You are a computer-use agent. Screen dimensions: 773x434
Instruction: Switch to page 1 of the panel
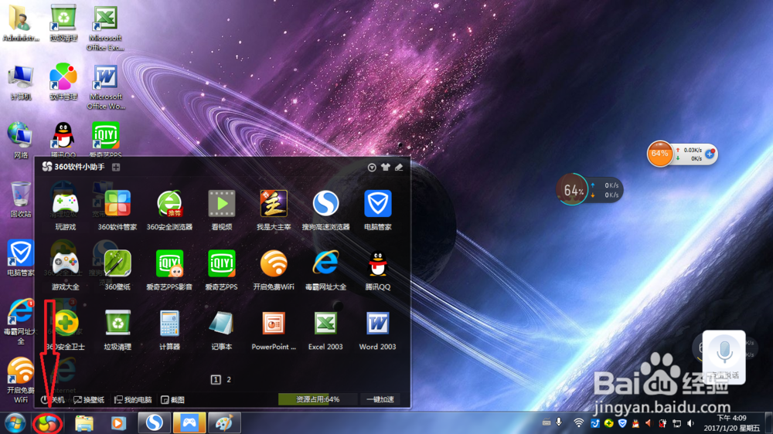(216, 379)
